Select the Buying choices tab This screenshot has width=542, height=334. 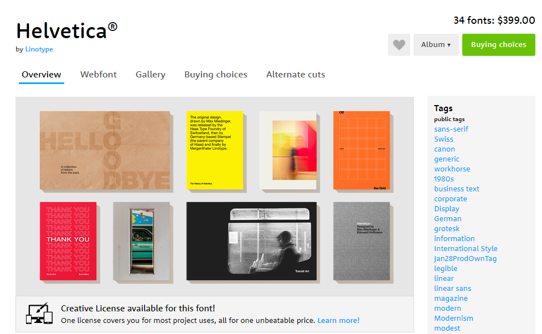pos(216,75)
